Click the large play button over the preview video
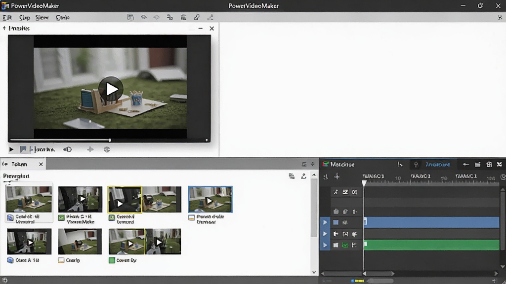The height and width of the screenshot is (284, 506). [111, 89]
